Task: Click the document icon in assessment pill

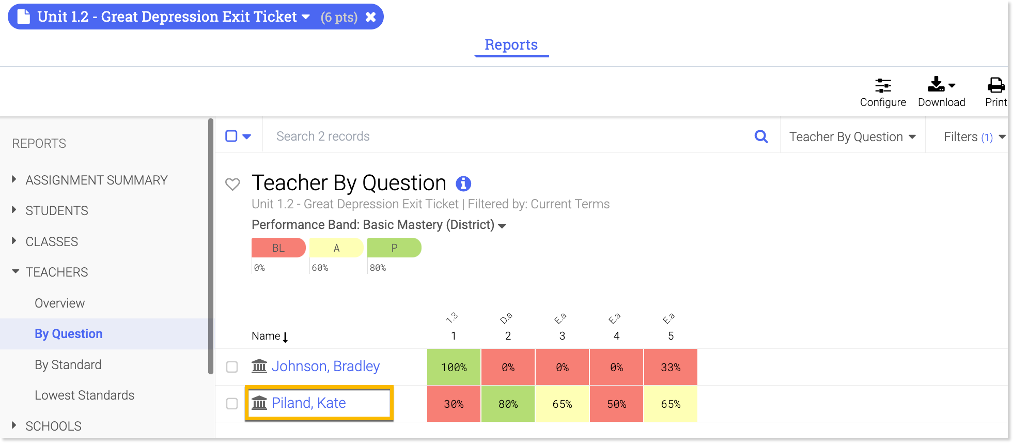Action: (x=24, y=17)
